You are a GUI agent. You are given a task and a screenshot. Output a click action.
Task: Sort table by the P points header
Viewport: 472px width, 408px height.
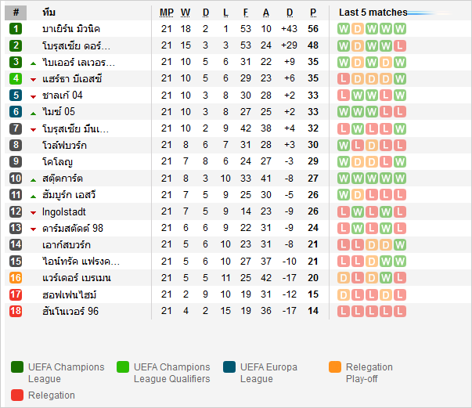(313, 13)
